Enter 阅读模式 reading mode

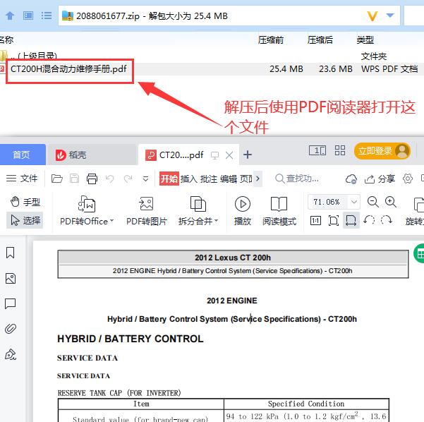point(279,211)
